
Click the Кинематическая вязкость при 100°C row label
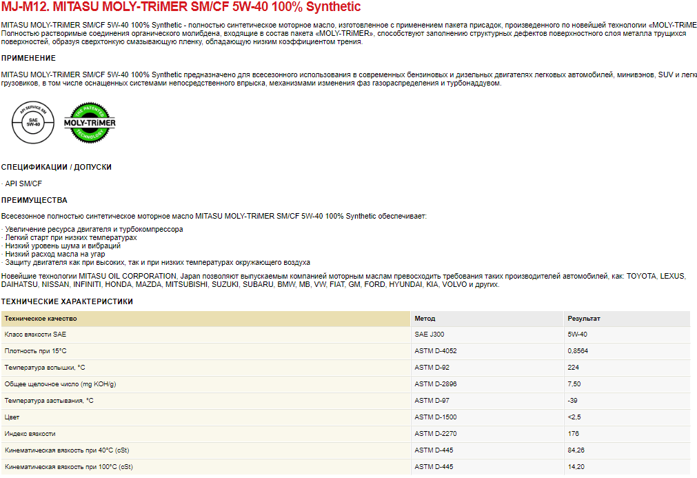[x=68, y=467]
